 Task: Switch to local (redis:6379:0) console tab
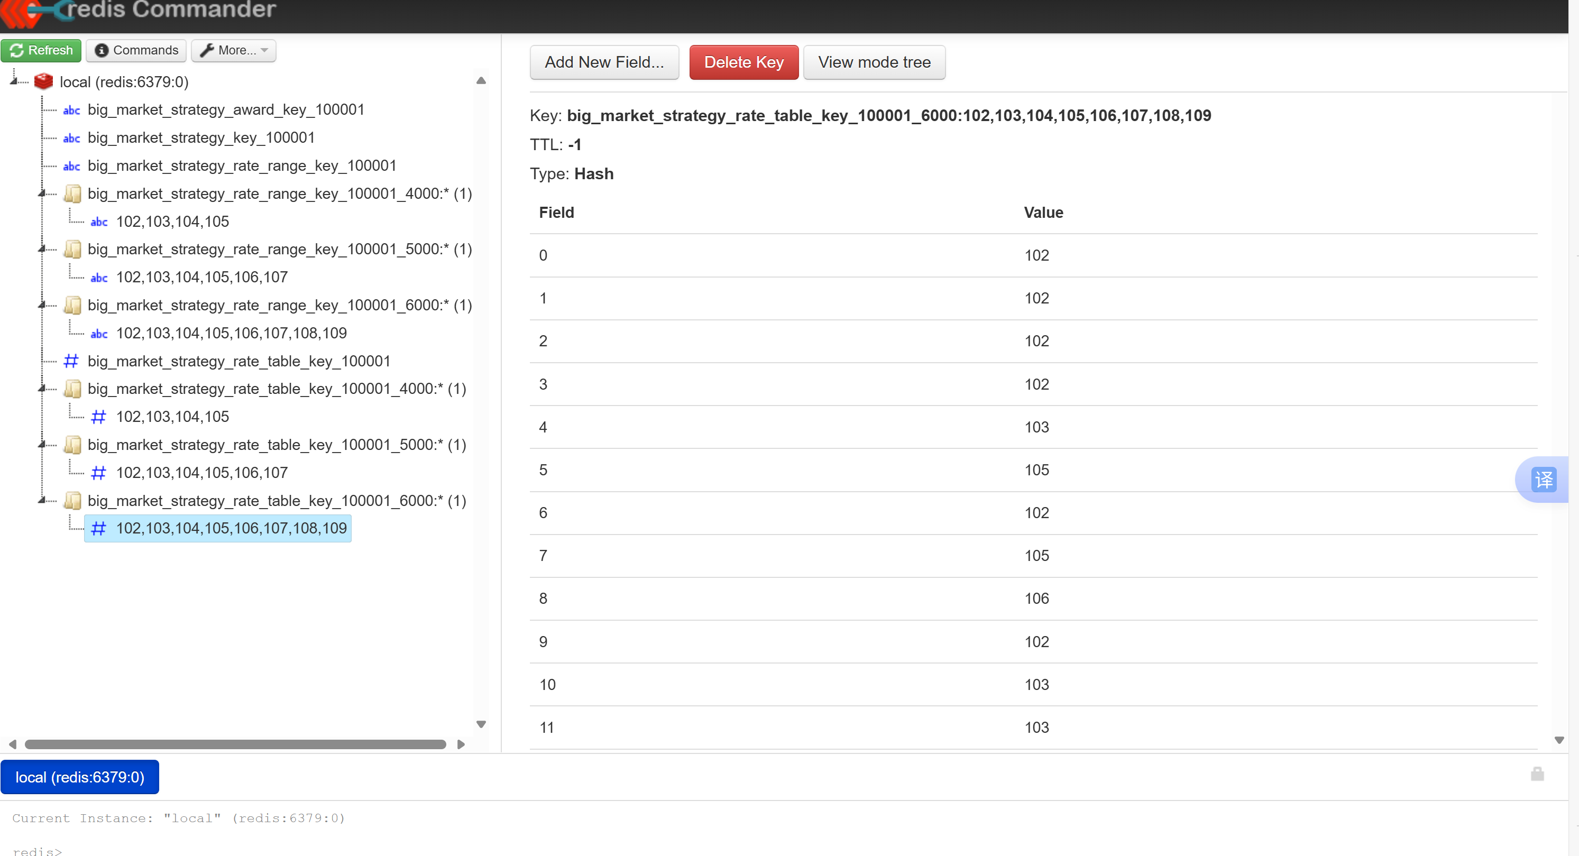coord(80,777)
